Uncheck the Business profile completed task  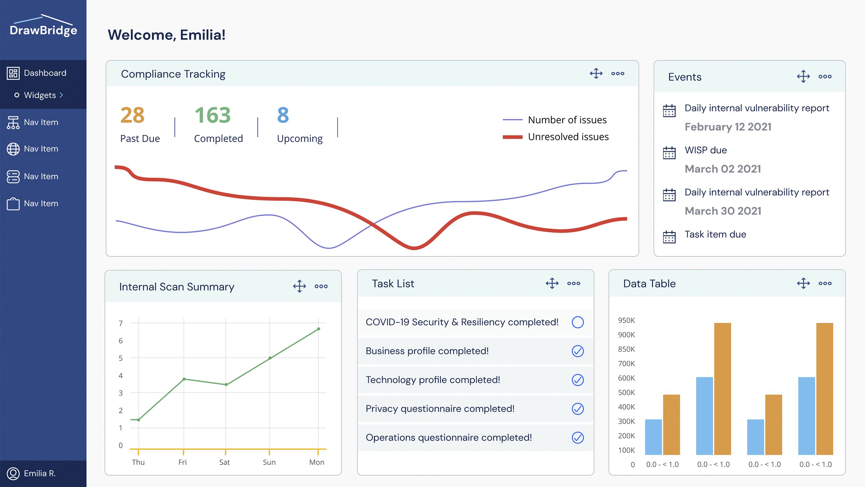pos(578,351)
